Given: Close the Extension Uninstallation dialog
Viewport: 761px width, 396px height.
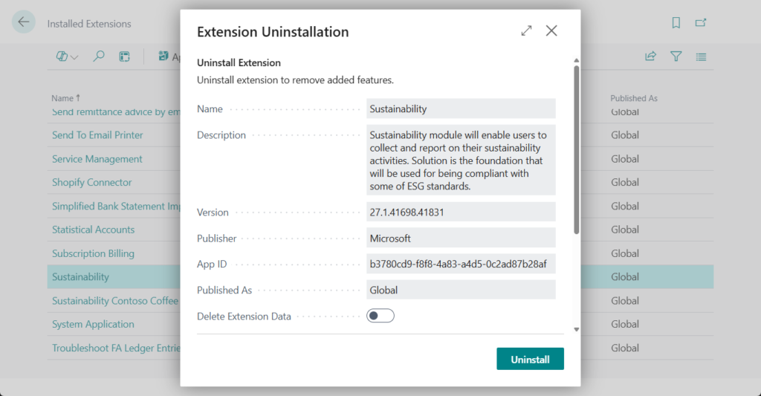Looking at the screenshot, I should 551,30.
